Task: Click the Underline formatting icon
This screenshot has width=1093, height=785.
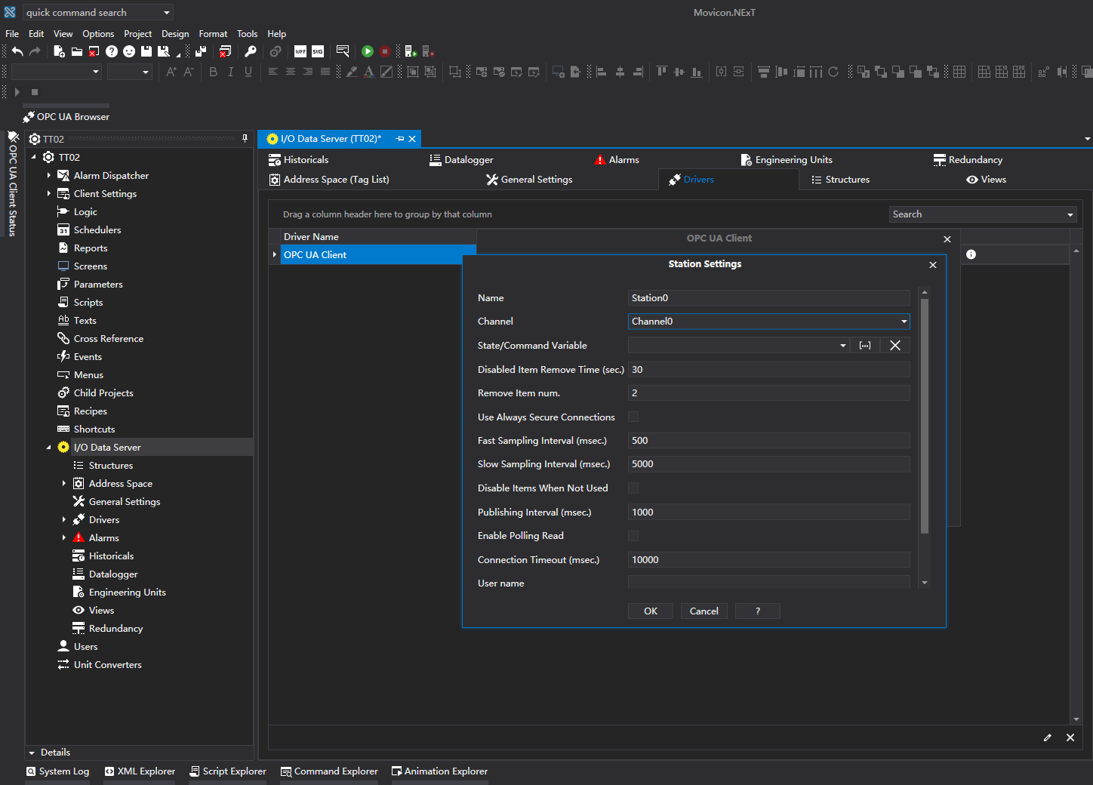Action: 248,72
